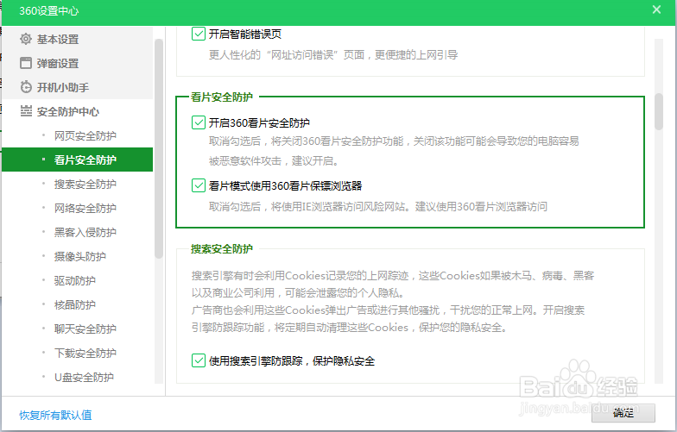Screen dimensions: 677x432
Task: Click the sidebar scrollbar thumb
Action: point(159,148)
